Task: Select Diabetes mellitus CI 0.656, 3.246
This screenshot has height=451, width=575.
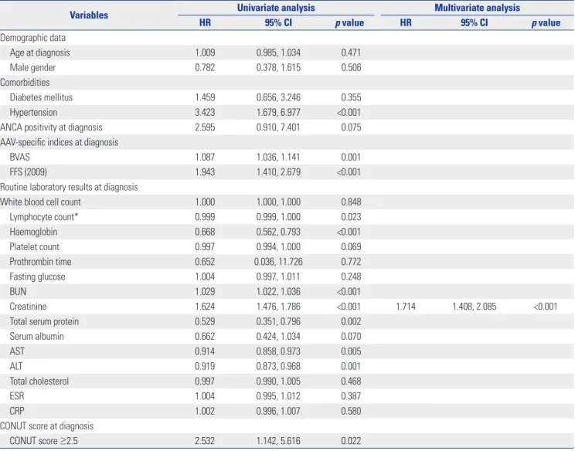Action: 278,97
